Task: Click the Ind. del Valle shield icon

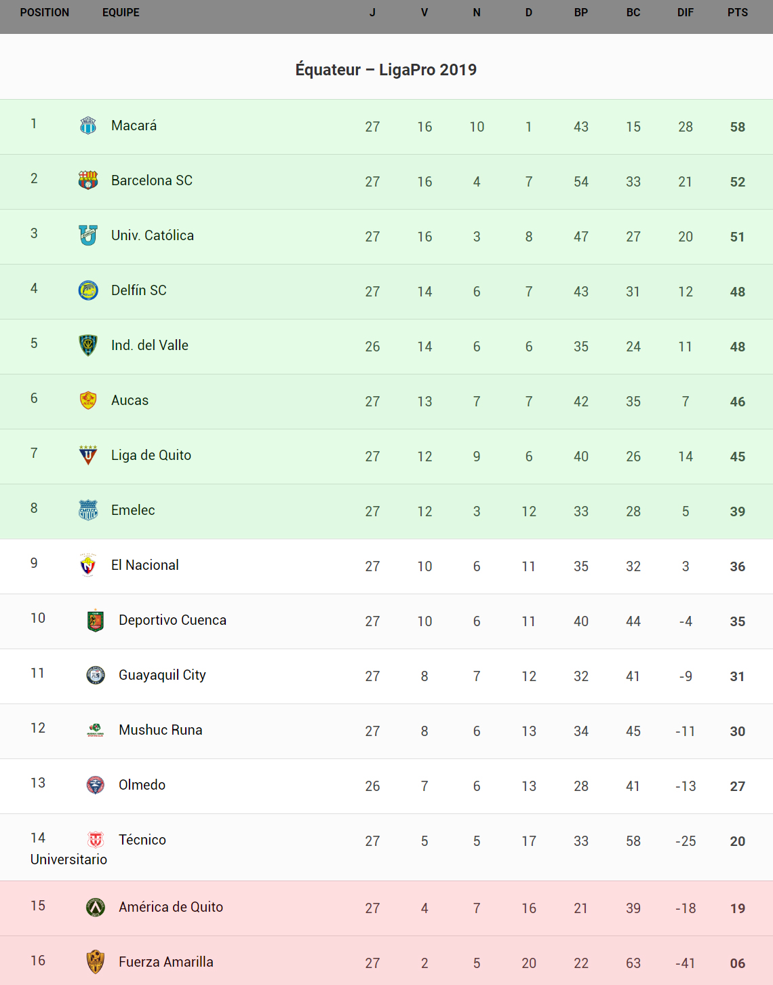Action: point(88,345)
